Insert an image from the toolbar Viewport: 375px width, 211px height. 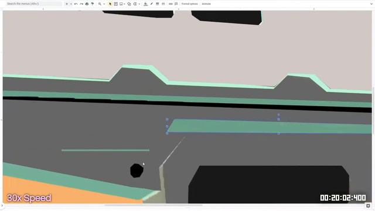[121, 4]
